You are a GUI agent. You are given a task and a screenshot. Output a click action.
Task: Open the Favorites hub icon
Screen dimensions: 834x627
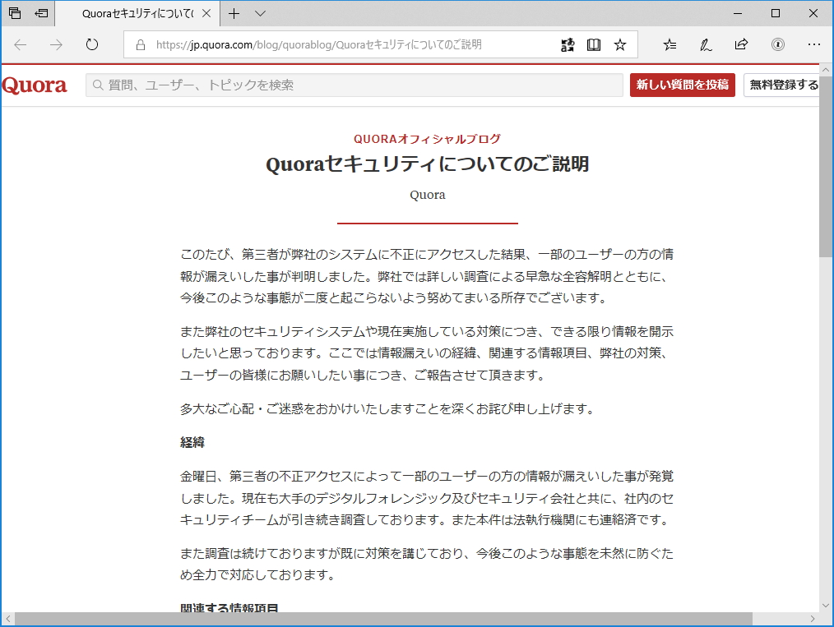click(670, 45)
